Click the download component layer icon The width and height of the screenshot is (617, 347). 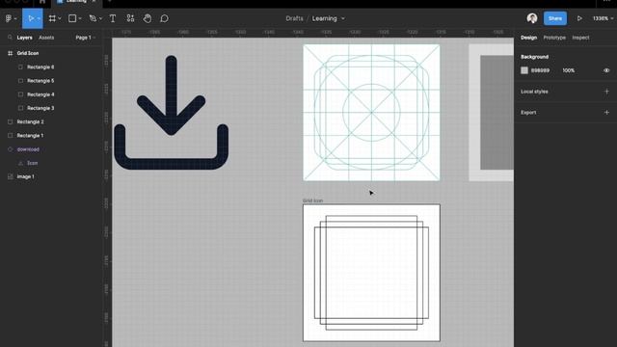coord(11,149)
